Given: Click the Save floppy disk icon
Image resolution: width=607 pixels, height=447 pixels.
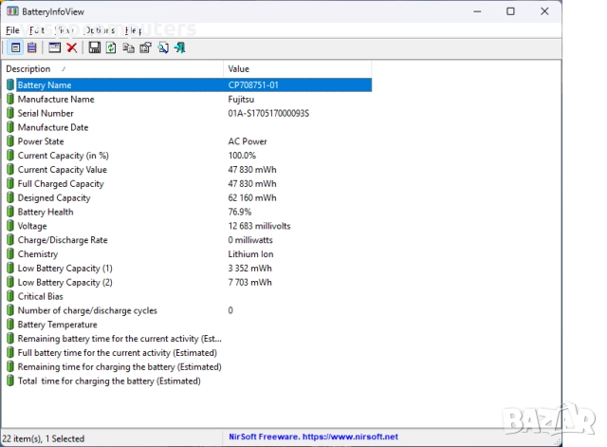Looking at the screenshot, I should (x=95, y=47).
